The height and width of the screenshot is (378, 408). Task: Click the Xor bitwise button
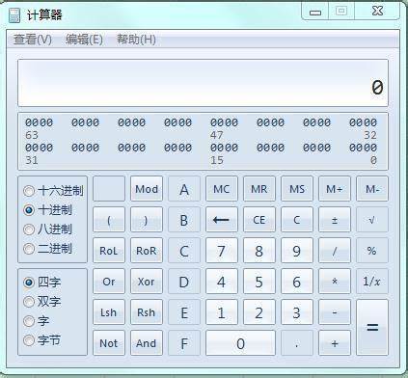tap(147, 282)
